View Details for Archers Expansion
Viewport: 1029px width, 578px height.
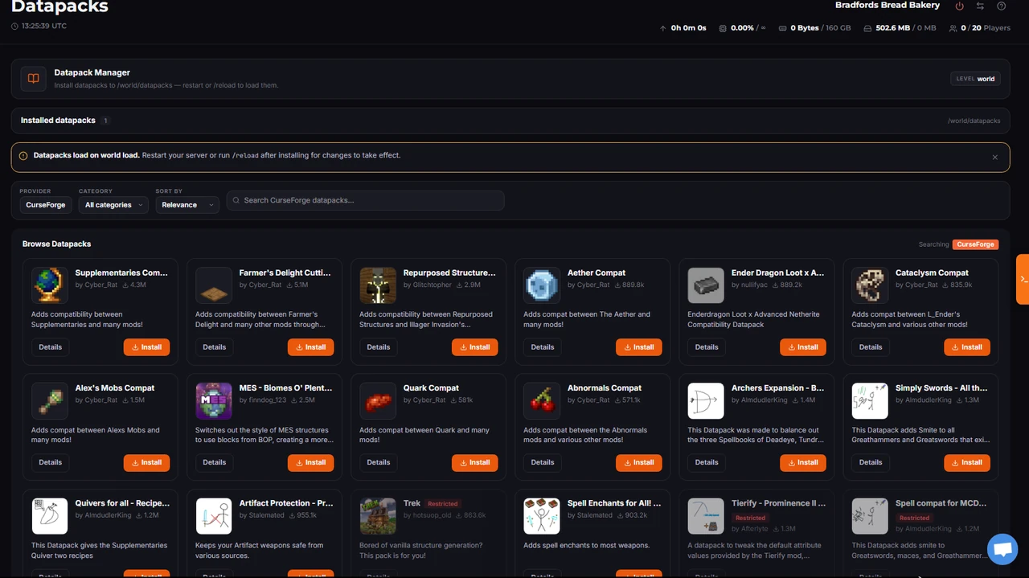click(x=707, y=462)
